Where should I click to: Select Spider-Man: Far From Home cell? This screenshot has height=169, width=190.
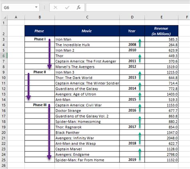pos(87,160)
